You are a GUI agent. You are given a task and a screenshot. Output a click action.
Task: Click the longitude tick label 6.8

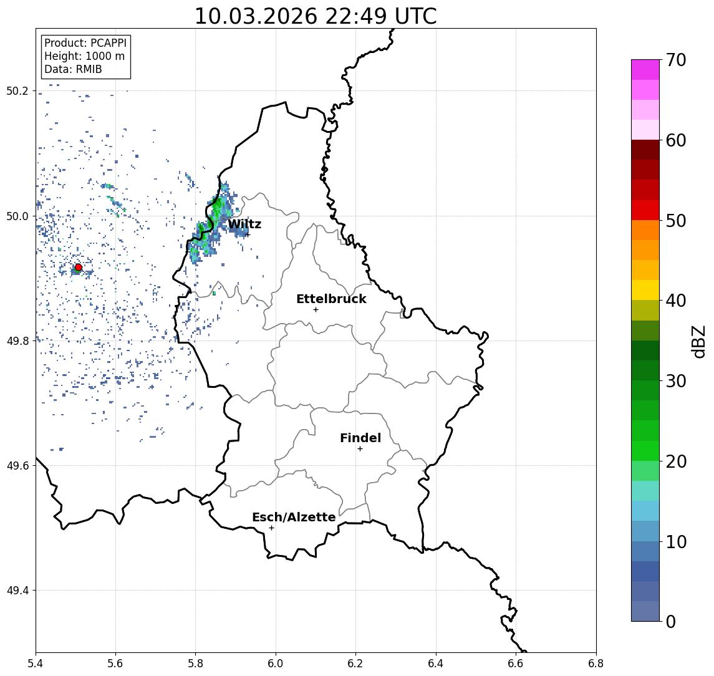[596, 664]
